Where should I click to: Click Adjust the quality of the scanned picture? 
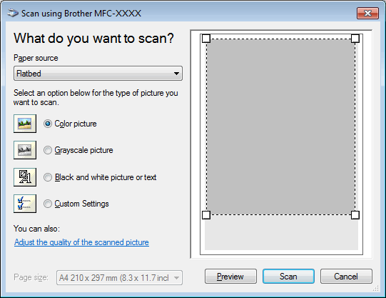81,242
